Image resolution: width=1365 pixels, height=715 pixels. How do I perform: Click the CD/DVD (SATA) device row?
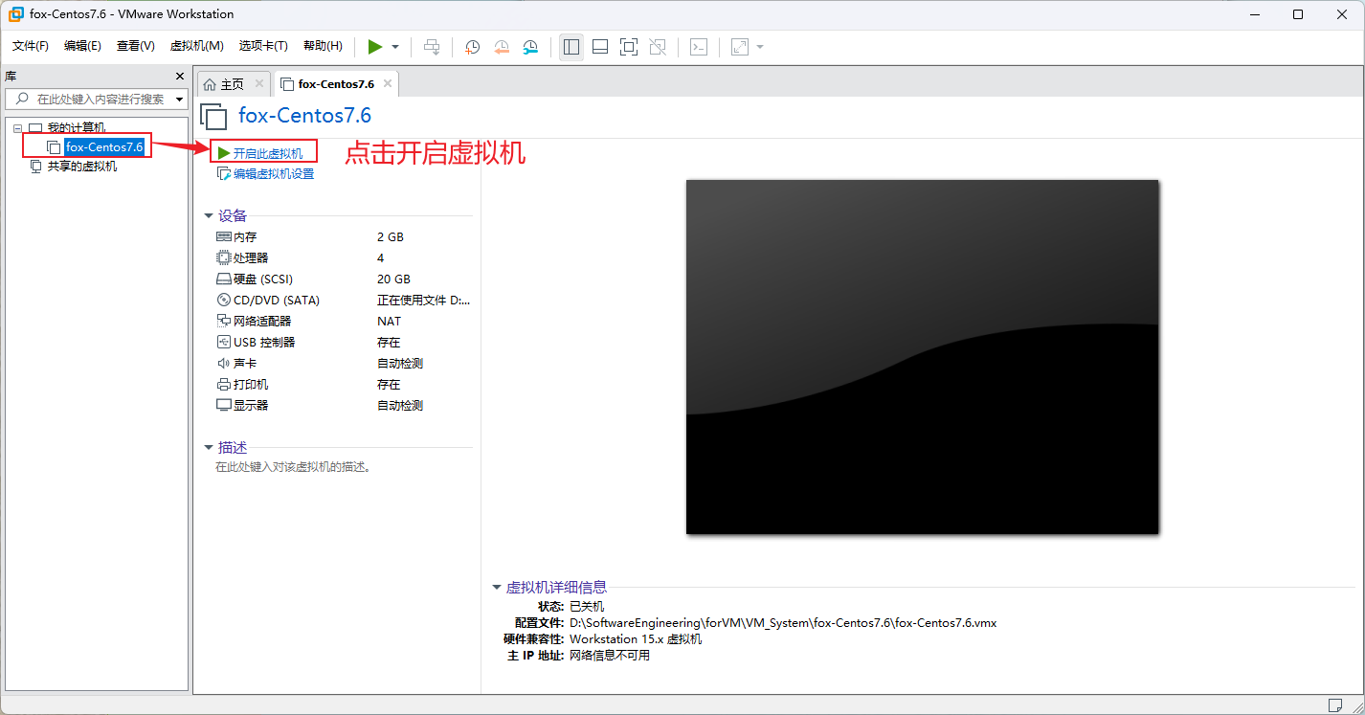coord(344,301)
